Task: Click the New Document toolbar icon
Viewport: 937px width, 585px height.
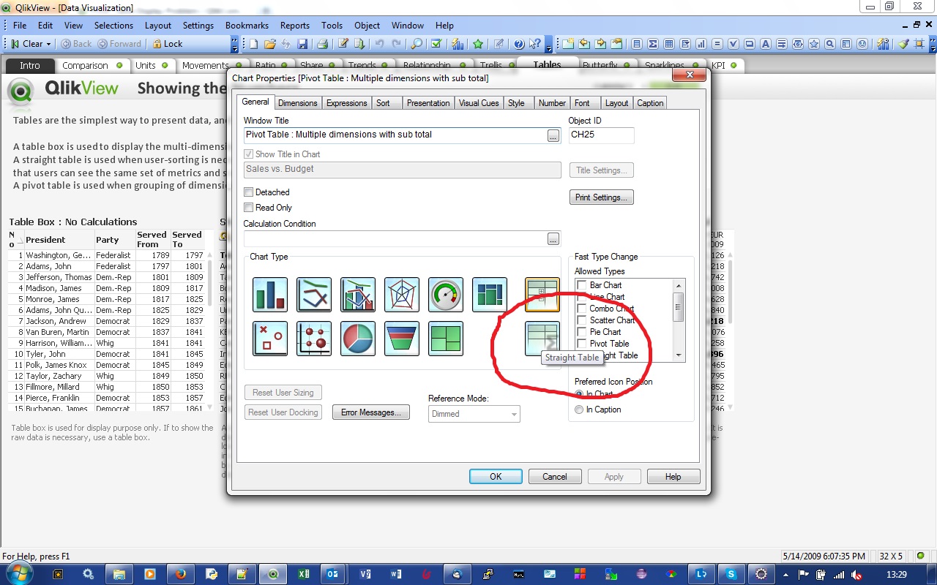Action: pyautogui.click(x=253, y=44)
